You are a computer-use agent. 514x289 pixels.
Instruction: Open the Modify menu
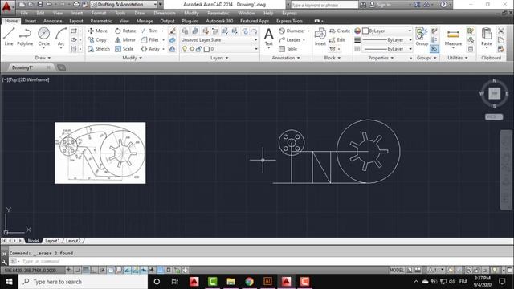pyautogui.click(x=191, y=13)
